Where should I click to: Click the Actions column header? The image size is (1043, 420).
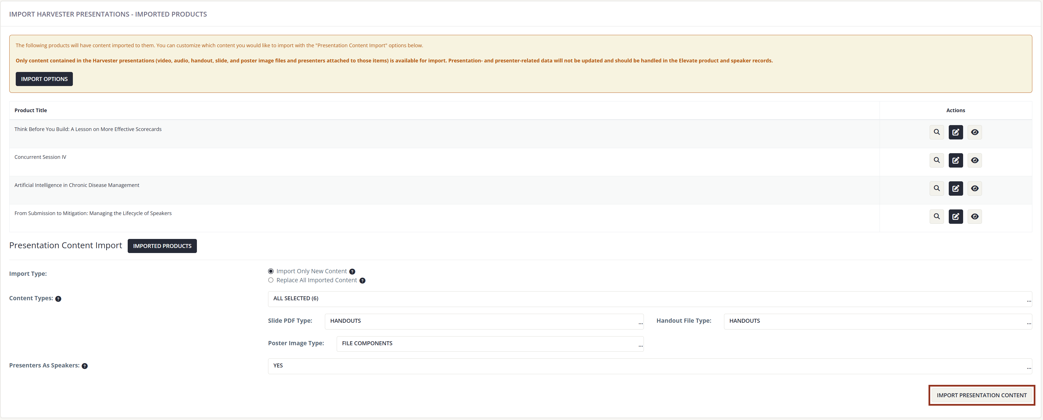(956, 110)
